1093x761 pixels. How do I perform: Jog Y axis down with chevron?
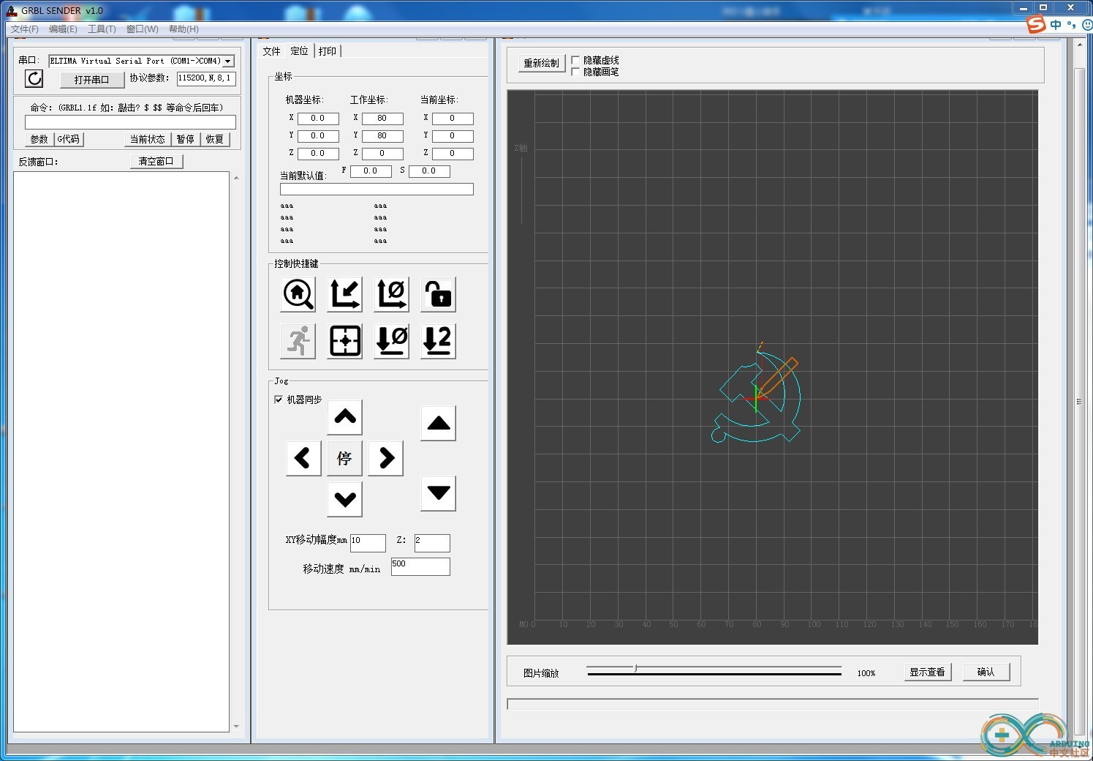coord(345,499)
